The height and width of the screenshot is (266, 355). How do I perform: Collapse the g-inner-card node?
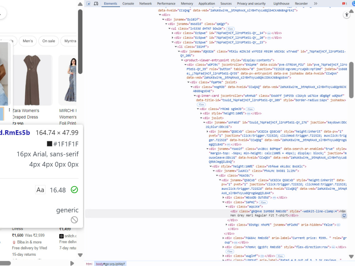195,96
